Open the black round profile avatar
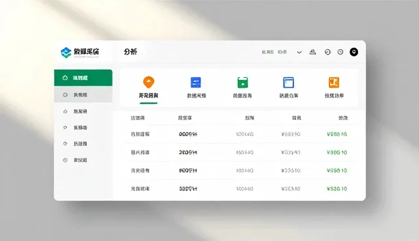 click(x=354, y=52)
